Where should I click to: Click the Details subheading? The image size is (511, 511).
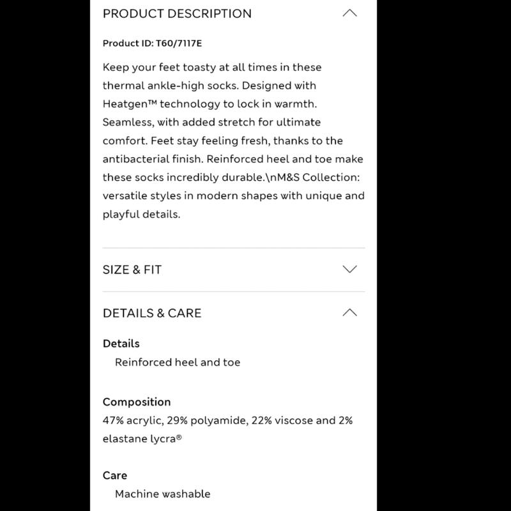(121, 344)
